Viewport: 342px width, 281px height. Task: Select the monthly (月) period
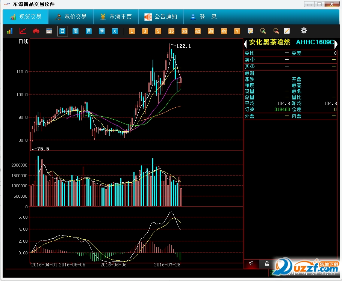tap(89, 31)
